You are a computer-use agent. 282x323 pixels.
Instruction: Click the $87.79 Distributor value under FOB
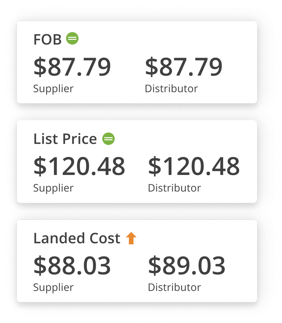click(x=184, y=66)
